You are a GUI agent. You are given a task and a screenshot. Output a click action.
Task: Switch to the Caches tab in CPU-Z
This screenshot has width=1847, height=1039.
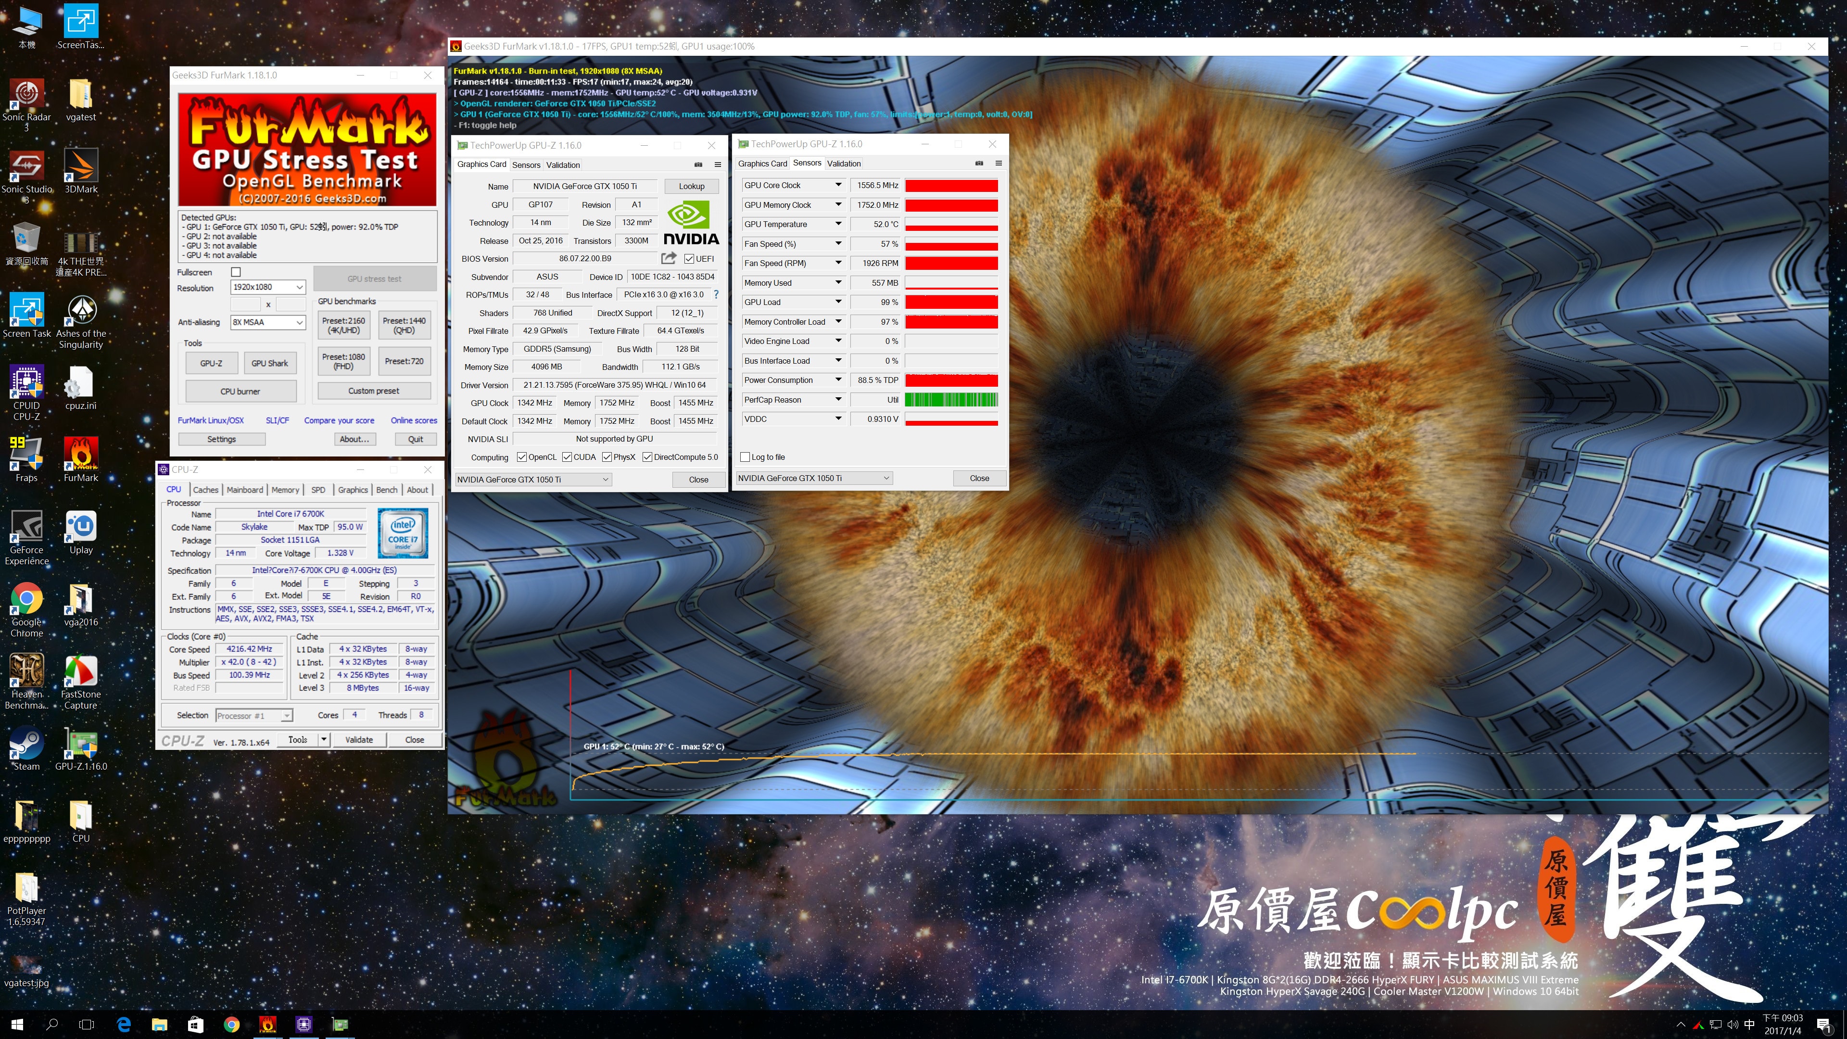[205, 490]
